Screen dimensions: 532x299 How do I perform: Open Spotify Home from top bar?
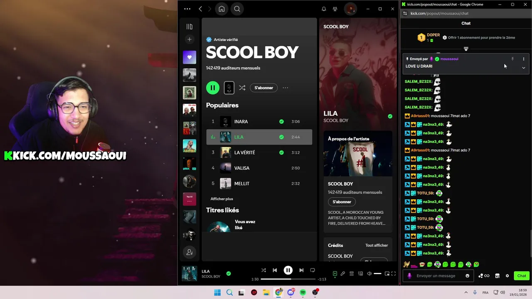[x=222, y=9]
